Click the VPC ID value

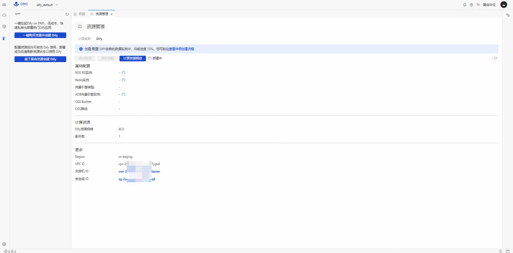pos(139,164)
